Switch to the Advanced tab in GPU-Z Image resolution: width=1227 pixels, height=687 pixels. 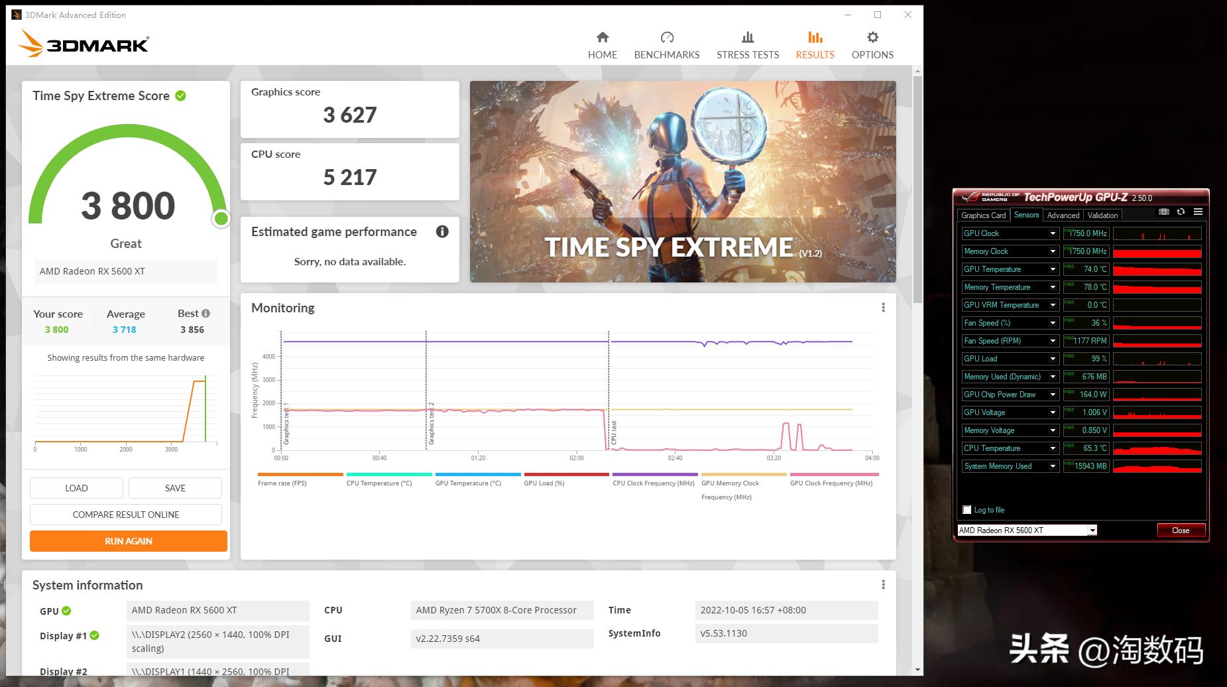click(x=1063, y=216)
